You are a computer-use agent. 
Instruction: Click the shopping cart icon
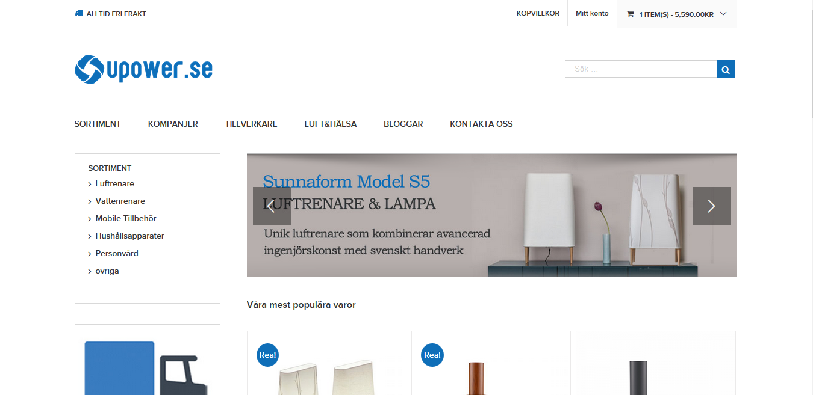(631, 14)
